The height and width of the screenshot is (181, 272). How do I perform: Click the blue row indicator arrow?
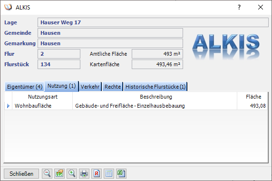point(8,106)
